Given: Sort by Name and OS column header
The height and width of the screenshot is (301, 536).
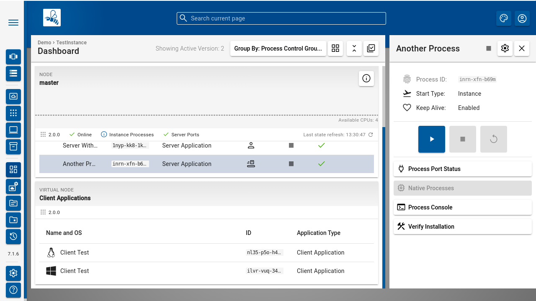Looking at the screenshot, I should coord(64,233).
